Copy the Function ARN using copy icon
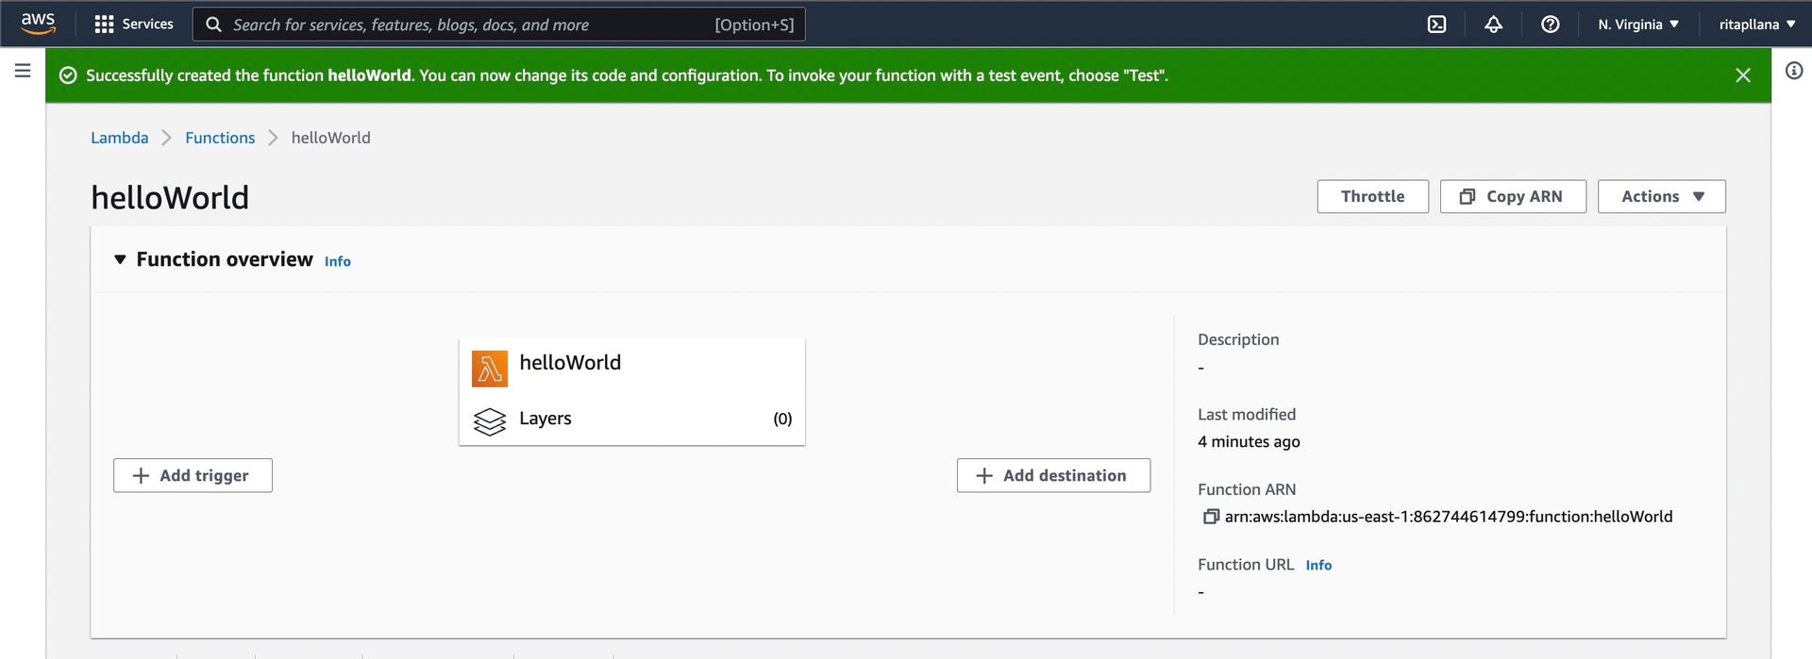This screenshot has width=1812, height=659. [1211, 517]
